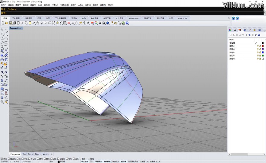
Task: Open Help with the blue question mark icon
Action: pyautogui.click(x=127, y=23)
